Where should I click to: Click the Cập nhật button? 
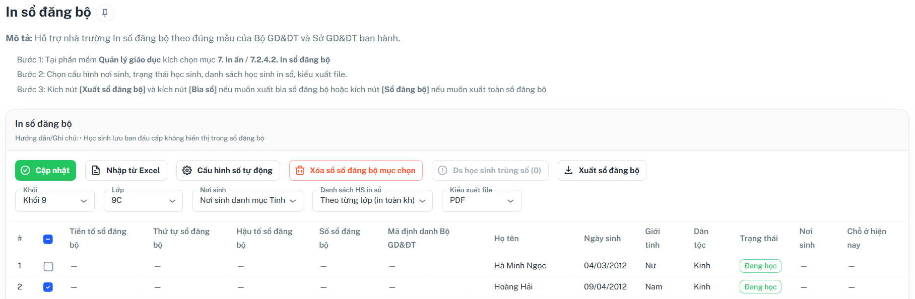(x=45, y=170)
